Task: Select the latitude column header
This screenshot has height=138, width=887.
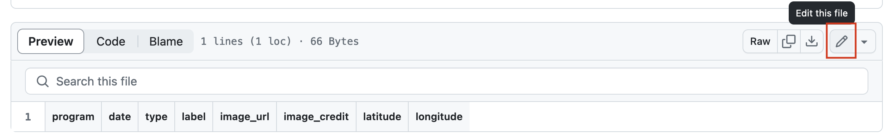Action: [382, 117]
